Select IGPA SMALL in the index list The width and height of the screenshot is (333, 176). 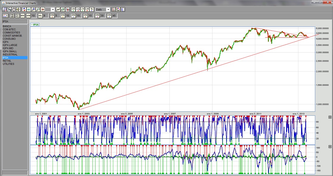15,51
